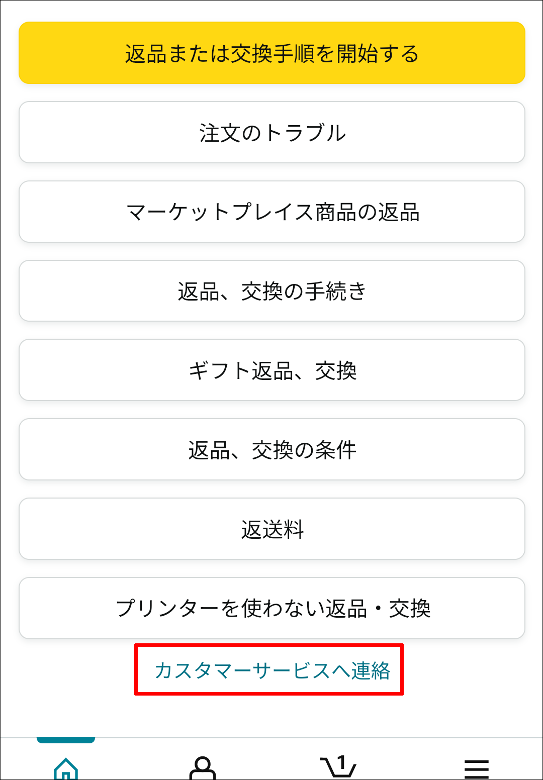Click the teal active-tab indicator above Home
This screenshot has width=543, height=780.
tap(66, 740)
